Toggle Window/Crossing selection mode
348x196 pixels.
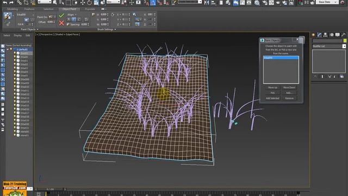(x=75, y=2)
